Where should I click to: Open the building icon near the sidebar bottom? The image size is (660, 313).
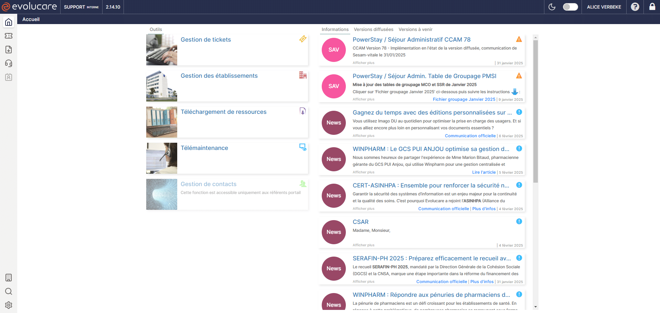tap(9, 278)
